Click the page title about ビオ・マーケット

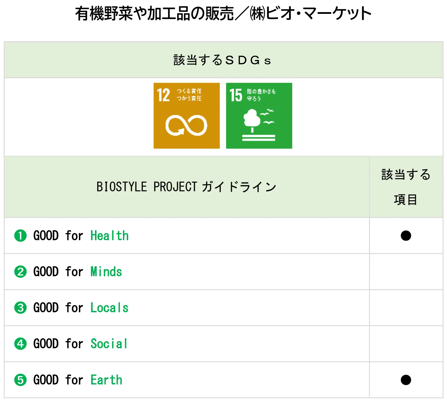click(223, 14)
